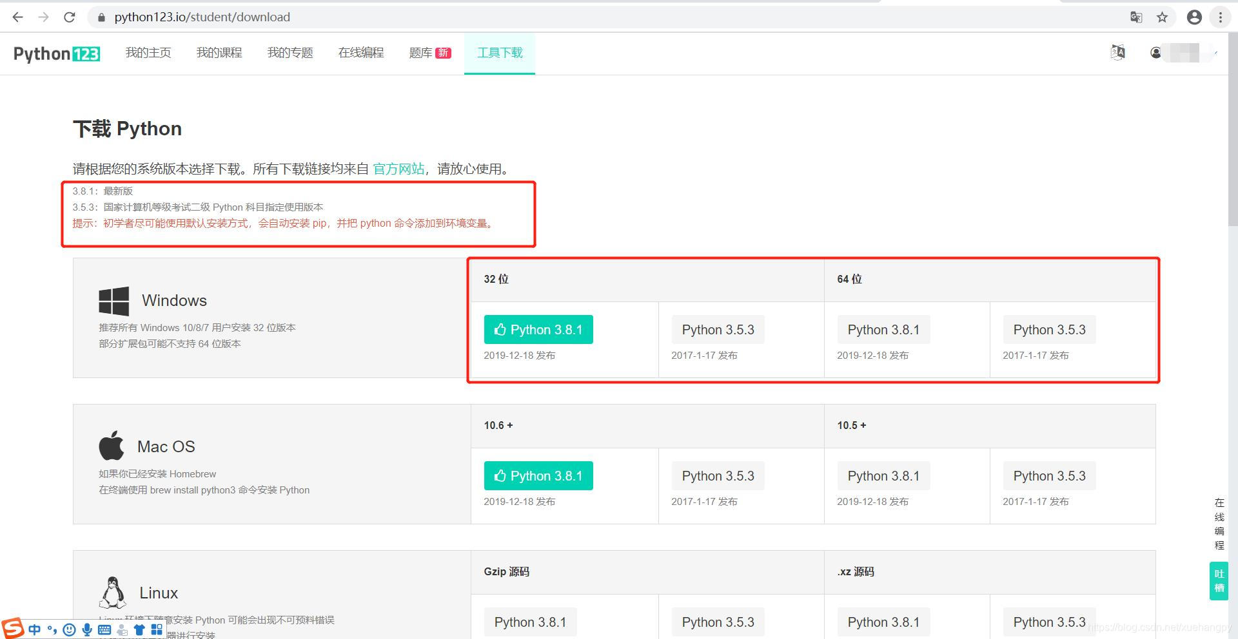The width and height of the screenshot is (1238, 639).
Task: Click the site padlock icon in address bar
Action: point(101,17)
